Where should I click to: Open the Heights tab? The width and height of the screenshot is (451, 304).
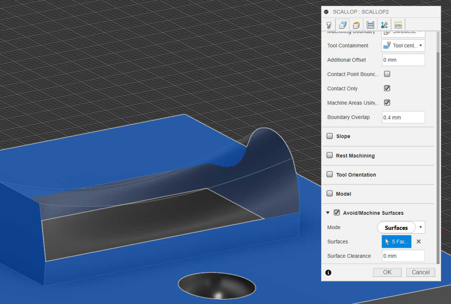[x=356, y=25]
